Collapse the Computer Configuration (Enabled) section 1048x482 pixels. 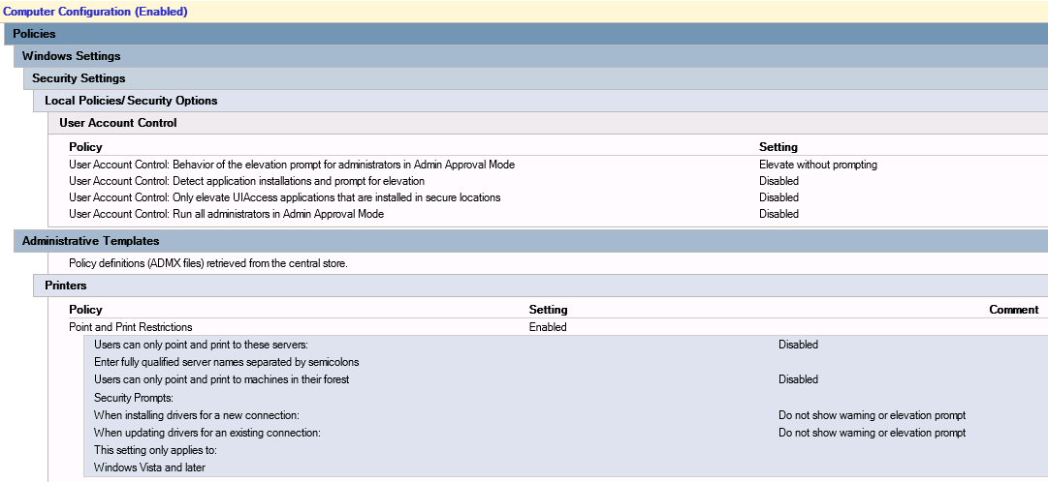coord(95,12)
